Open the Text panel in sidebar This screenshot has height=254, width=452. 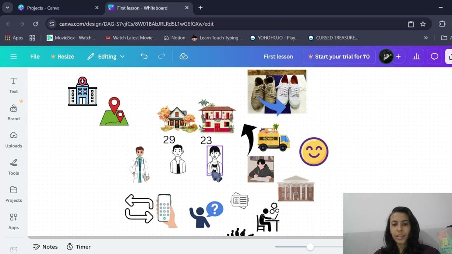pos(13,85)
